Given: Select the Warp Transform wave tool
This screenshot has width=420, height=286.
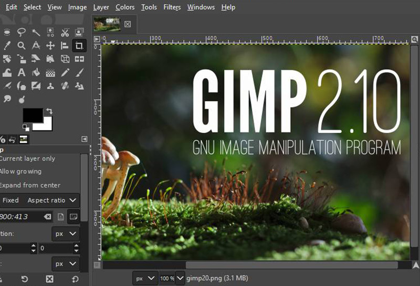Looking at the screenshot, I should tap(7, 72).
